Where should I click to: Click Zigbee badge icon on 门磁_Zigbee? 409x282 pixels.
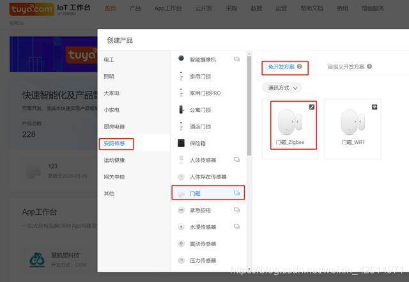312,107
